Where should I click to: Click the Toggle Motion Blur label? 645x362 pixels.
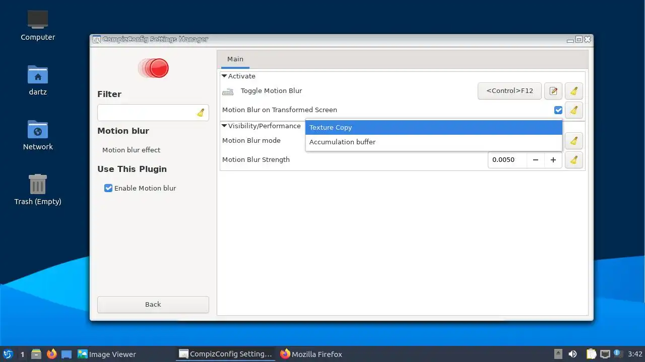pyautogui.click(x=272, y=91)
